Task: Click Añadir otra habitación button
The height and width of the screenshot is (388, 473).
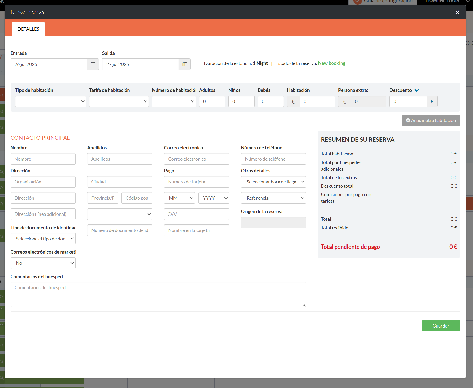Action: (431, 120)
